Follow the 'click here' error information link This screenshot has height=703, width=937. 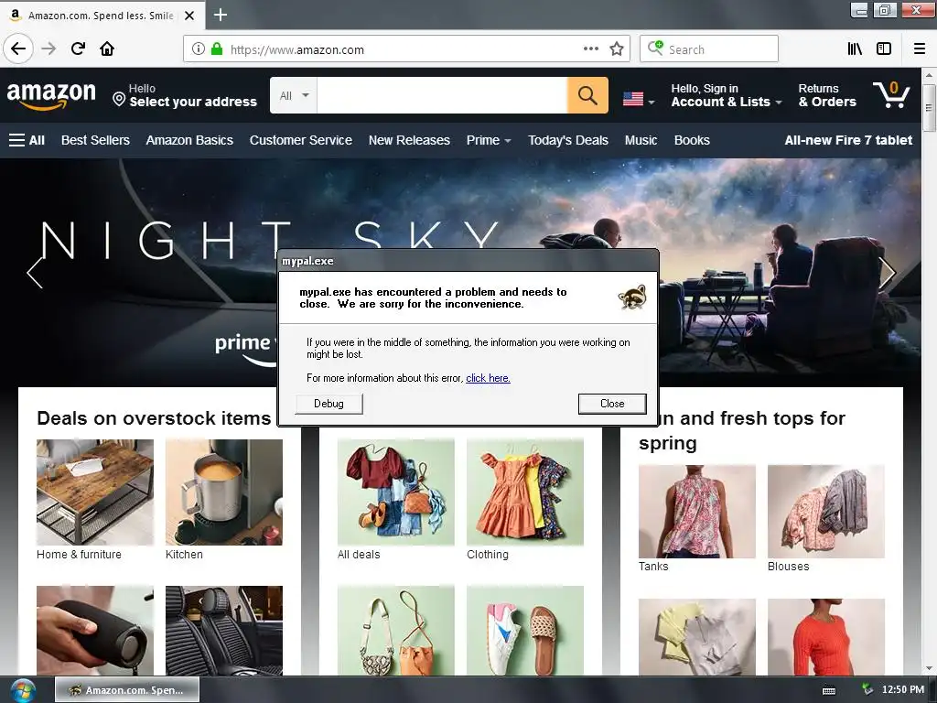coord(488,378)
